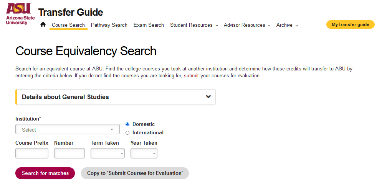Screen dimensions: 382x186
Task: Expand Details about General Studies chevron
Action: (x=208, y=97)
